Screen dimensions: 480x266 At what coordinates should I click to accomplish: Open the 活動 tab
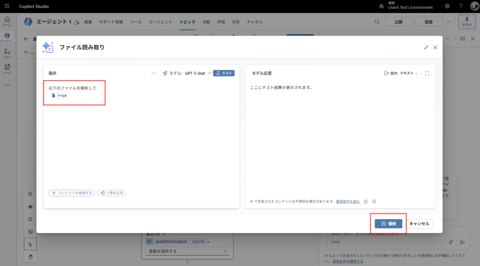coord(206,22)
